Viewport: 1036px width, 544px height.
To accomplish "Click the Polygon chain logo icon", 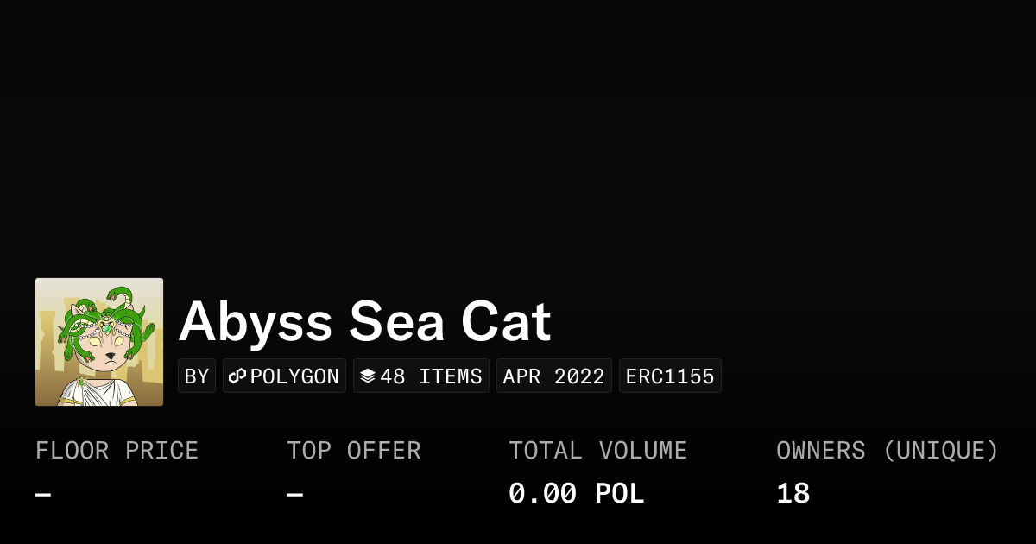I will point(237,376).
